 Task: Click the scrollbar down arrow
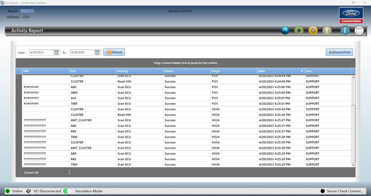pyautogui.click(x=353, y=165)
